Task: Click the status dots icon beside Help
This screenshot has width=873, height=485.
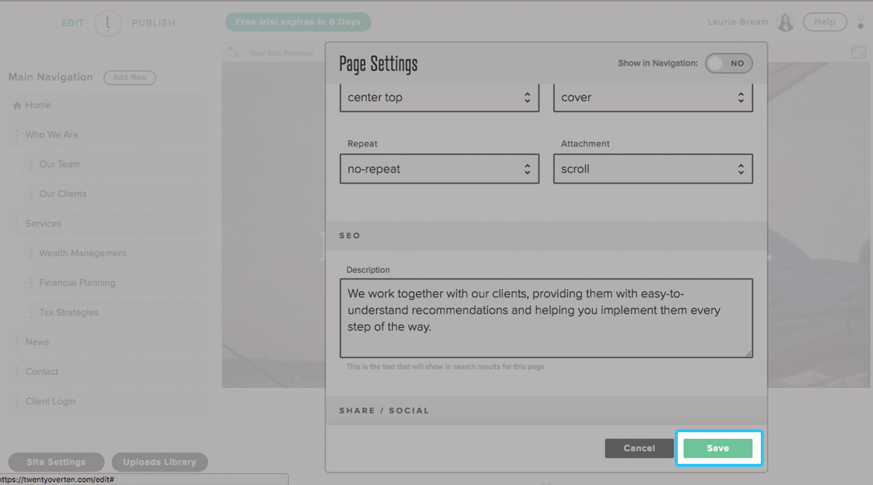Action: (860, 22)
